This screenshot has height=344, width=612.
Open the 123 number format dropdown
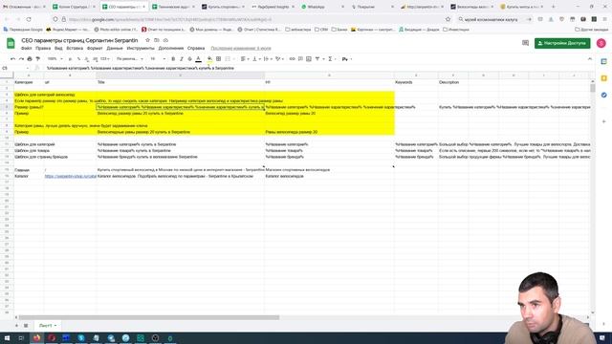[x=105, y=59]
